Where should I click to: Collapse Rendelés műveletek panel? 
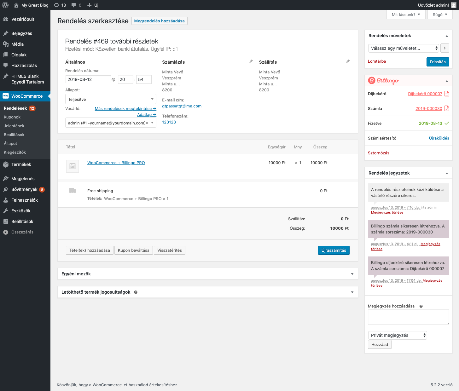447,36
